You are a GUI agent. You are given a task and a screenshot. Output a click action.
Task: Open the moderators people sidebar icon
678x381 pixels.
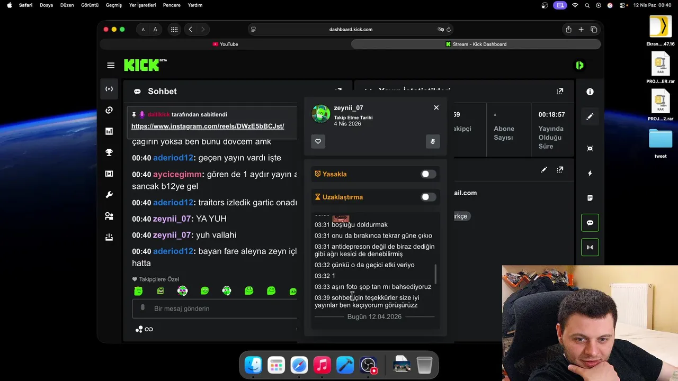point(109,216)
